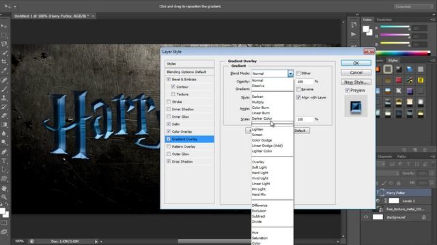Hide the Background layer eye icon
The image size is (437, 245).
click(x=366, y=217)
